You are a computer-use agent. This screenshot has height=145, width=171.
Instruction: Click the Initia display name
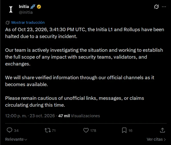[24, 7]
